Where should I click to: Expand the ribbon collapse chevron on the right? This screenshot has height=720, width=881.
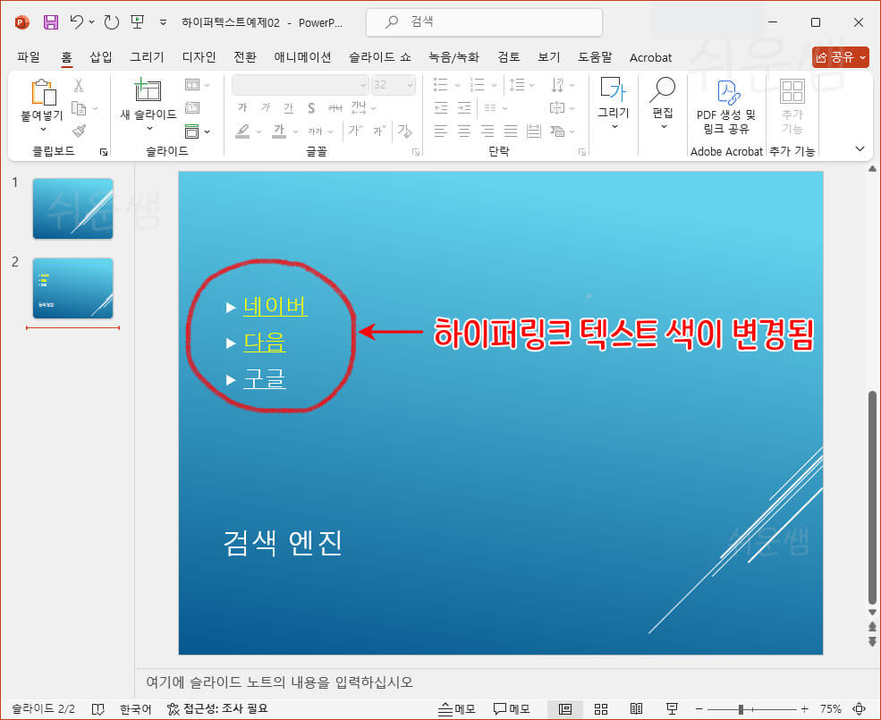pyautogui.click(x=860, y=149)
